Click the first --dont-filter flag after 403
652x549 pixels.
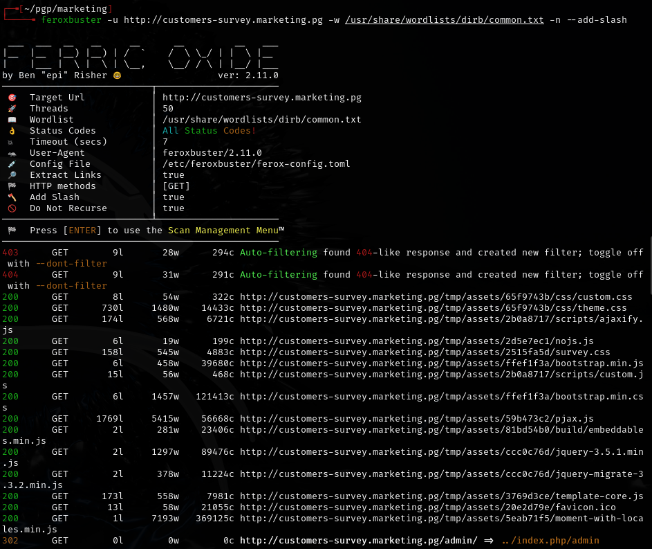(x=71, y=264)
